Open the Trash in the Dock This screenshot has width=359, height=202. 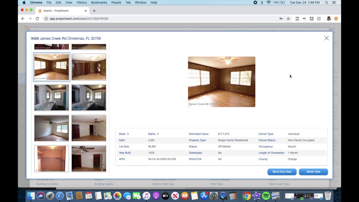coord(328,196)
